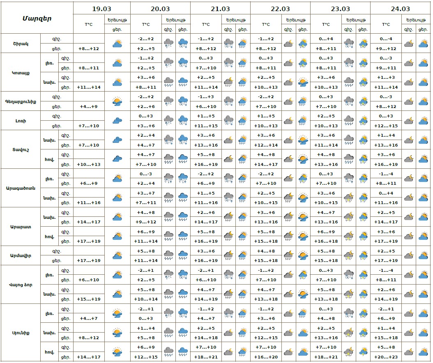Click Շիրակ daytime weather icon for 21.03

243,43
